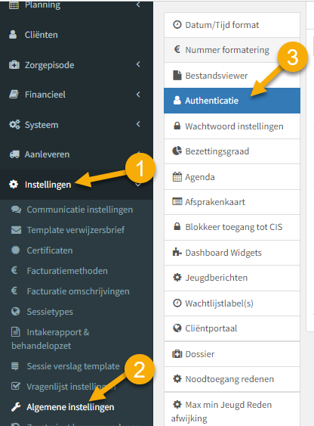This screenshot has width=314, height=426.
Task: Click the pie chart icon beside Bezettingsgraad
Action: 177,151
